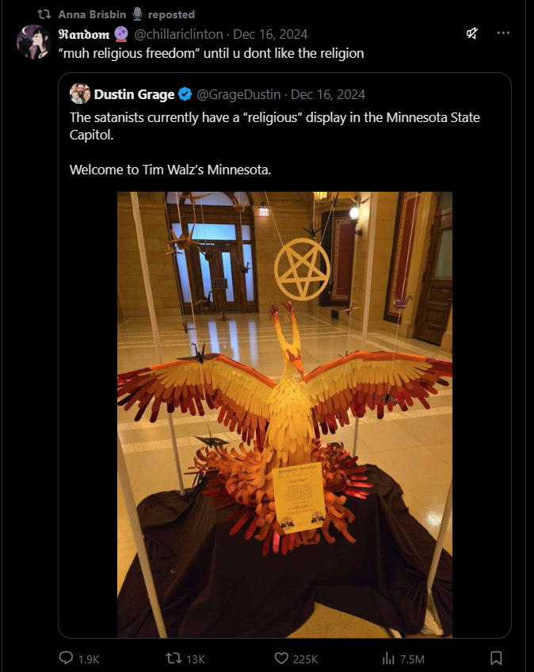Click the retweet icon beside Anna Brisbin
This screenshot has width=534, height=672.
click(x=44, y=14)
